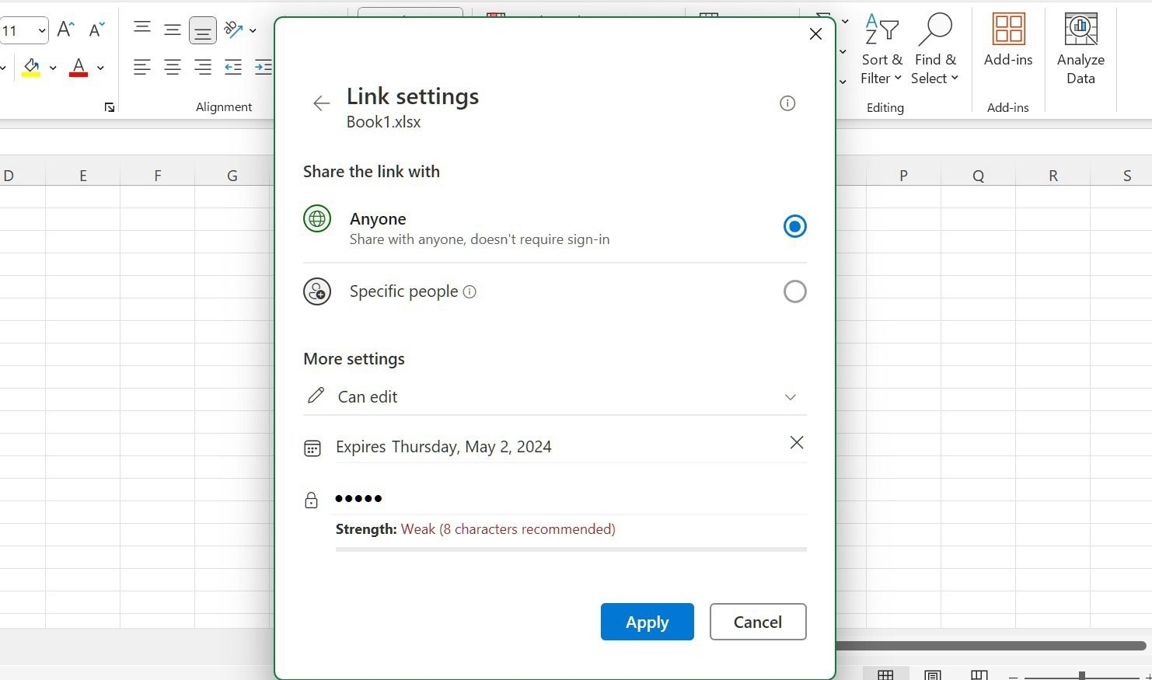Screen dimensions: 1152x680
Task: Click the password input field
Action: 569,499
